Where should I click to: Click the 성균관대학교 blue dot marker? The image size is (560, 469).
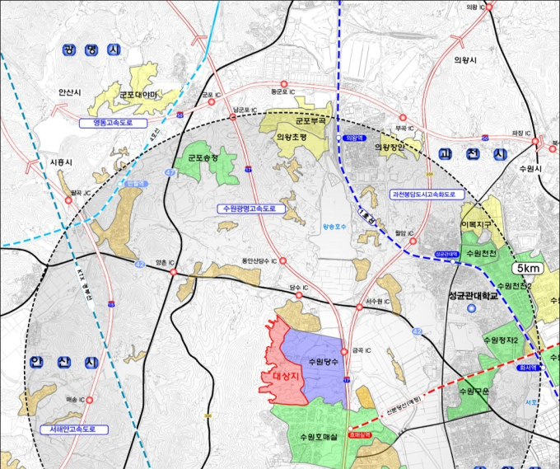tap(472, 308)
